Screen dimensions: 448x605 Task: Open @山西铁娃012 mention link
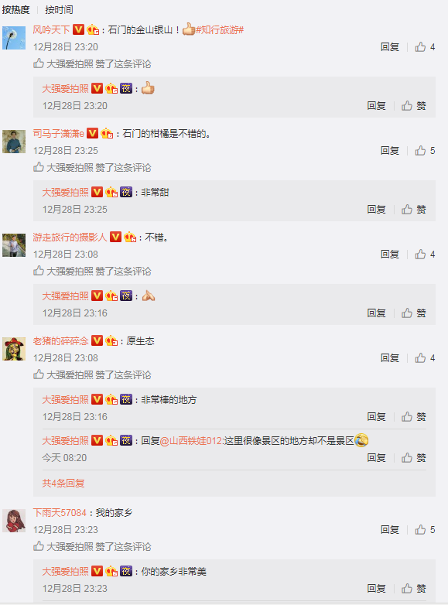191,441
